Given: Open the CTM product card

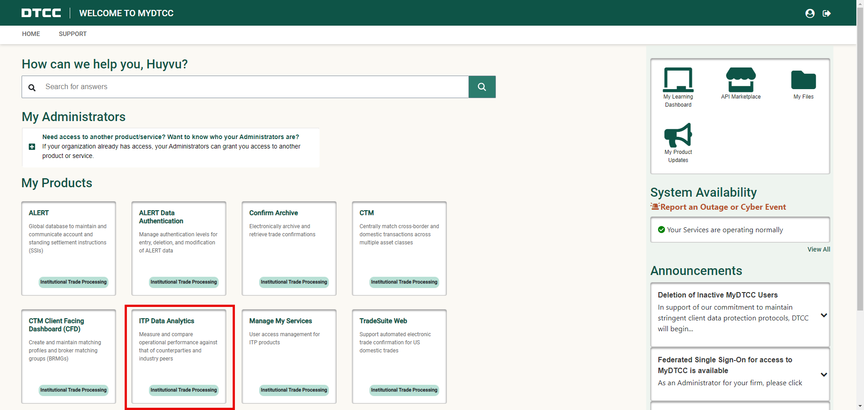Looking at the screenshot, I should [399, 248].
